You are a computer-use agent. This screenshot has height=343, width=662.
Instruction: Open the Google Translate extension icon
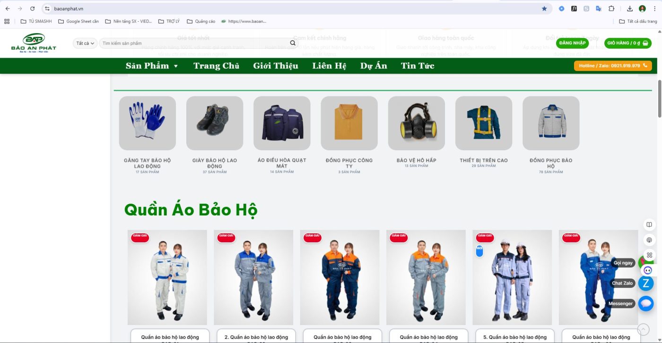(x=598, y=8)
